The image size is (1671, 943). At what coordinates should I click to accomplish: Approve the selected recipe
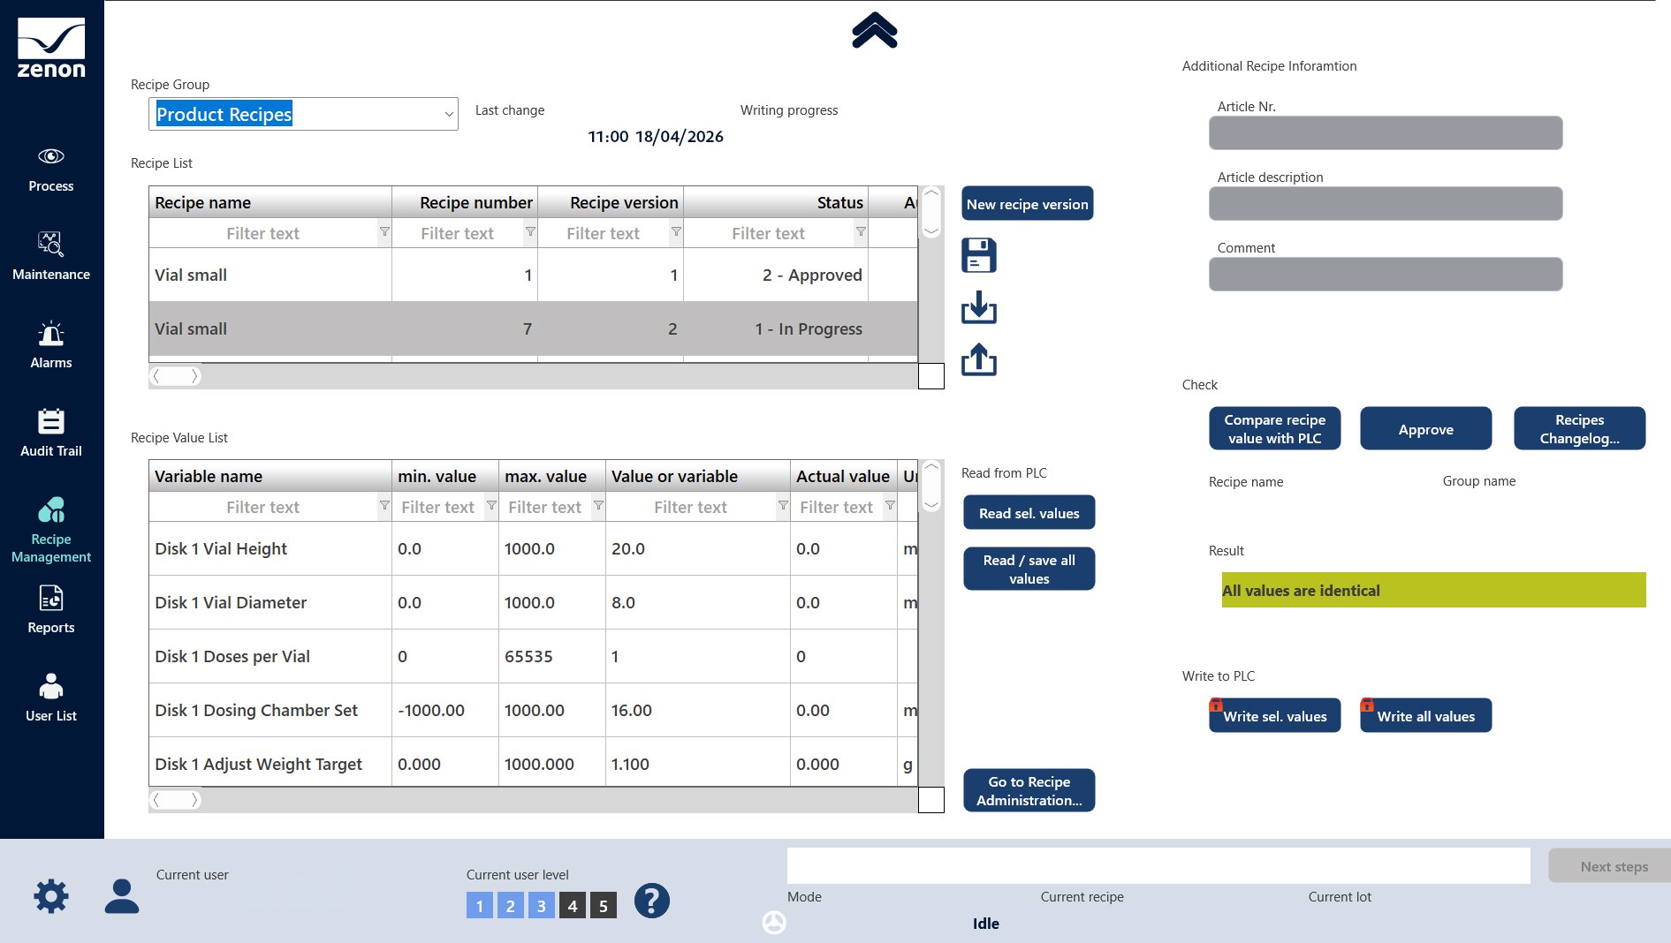1425,429
